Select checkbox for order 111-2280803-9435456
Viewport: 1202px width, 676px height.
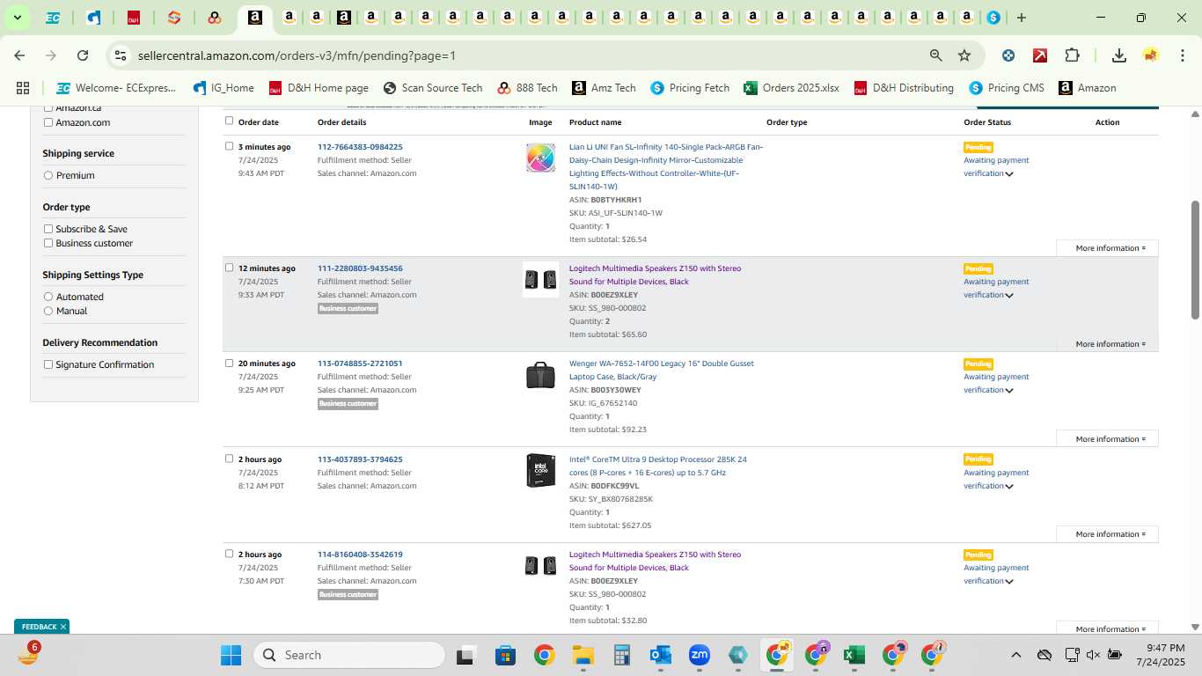229,268
